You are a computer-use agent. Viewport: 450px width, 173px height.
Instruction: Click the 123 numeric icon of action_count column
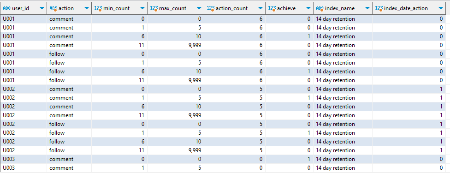pos(211,8)
